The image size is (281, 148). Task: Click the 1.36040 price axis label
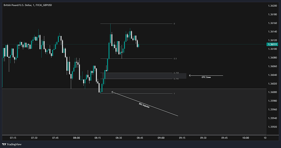[x=272, y=75]
